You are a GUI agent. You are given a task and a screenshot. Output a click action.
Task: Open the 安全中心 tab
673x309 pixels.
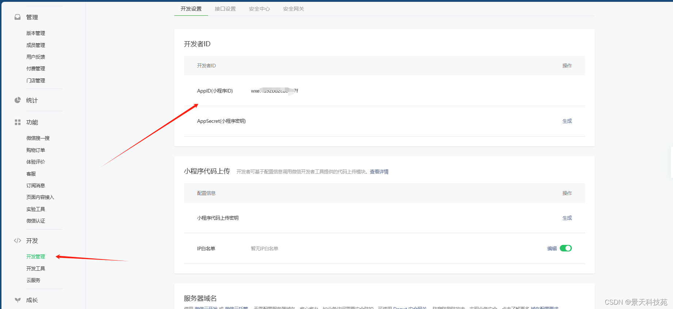pos(259,9)
